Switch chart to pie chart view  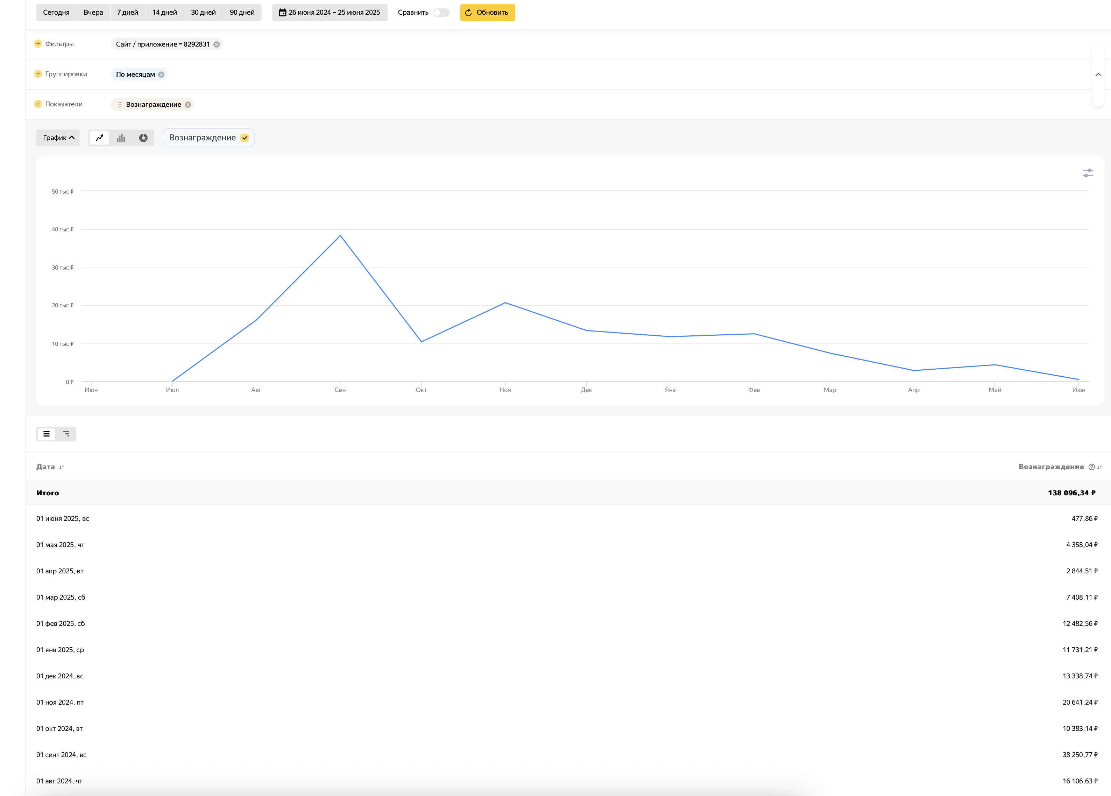(143, 138)
